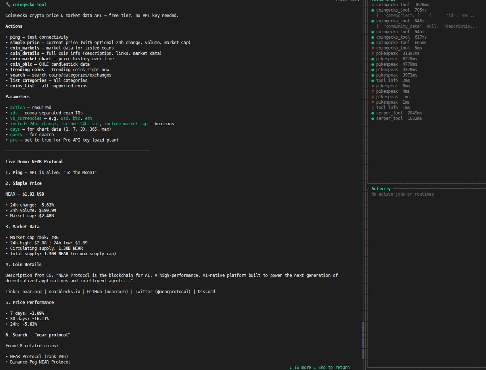
Task: Click the green dot beside serper_tool 1632ms
Action: point(373,118)
